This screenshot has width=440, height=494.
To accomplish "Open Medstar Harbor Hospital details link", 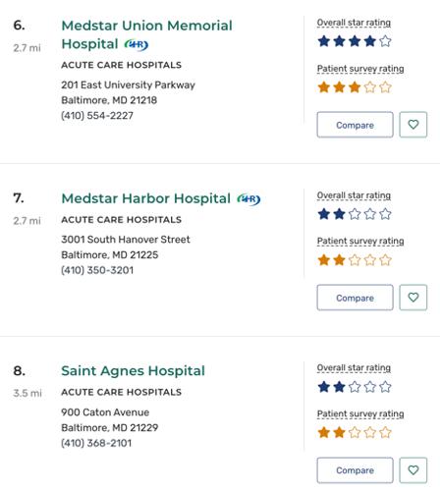I will pos(146,198).
